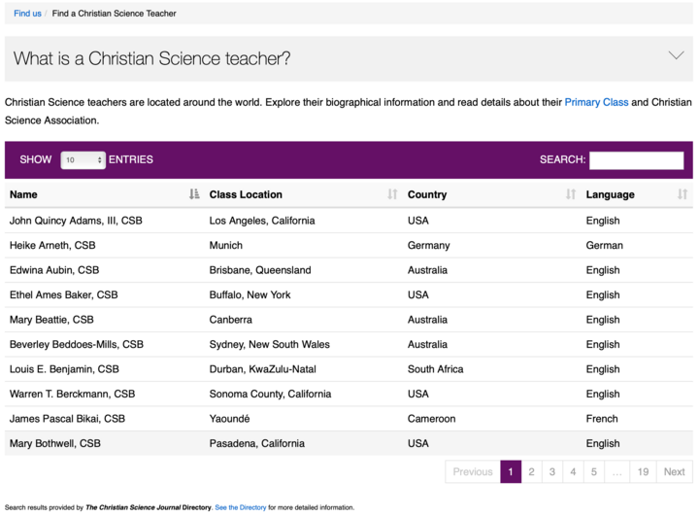The width and height of the screenshot is (699, 517).
Task: Sort table by Name column icon
Action: [x=194, y=194]
